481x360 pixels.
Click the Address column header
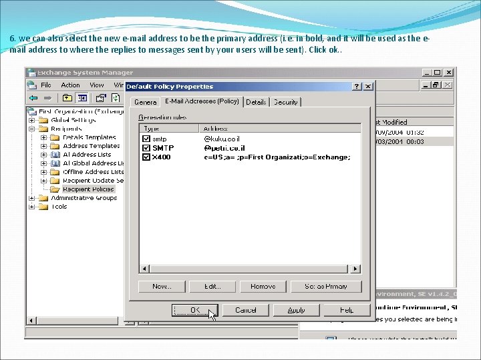coord(280,129)
